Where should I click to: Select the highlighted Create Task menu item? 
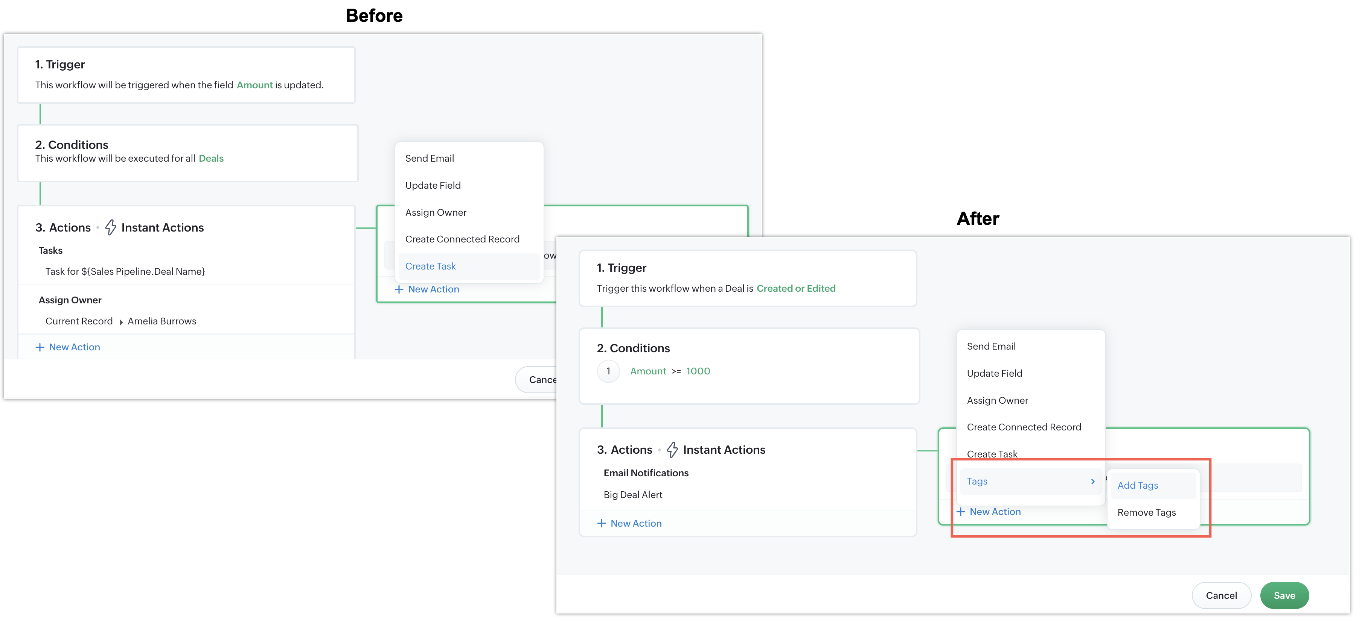pyautogui.click(x=430, y=266)
